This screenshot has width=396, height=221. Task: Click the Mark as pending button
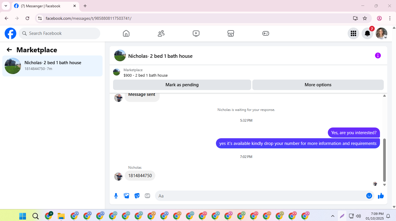182,85
